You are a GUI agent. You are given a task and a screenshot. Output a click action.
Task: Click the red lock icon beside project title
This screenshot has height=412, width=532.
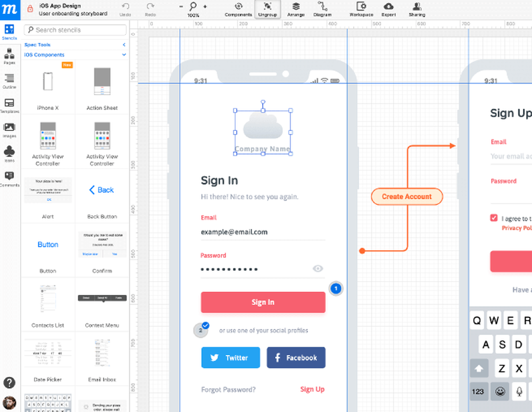tap(30, 9)
